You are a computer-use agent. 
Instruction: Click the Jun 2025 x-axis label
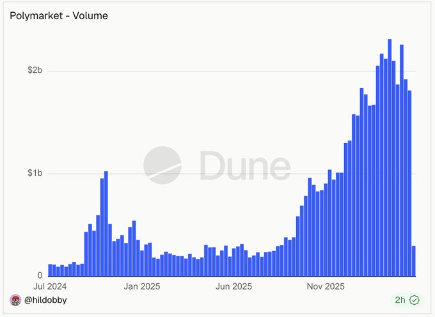point(234,286)
